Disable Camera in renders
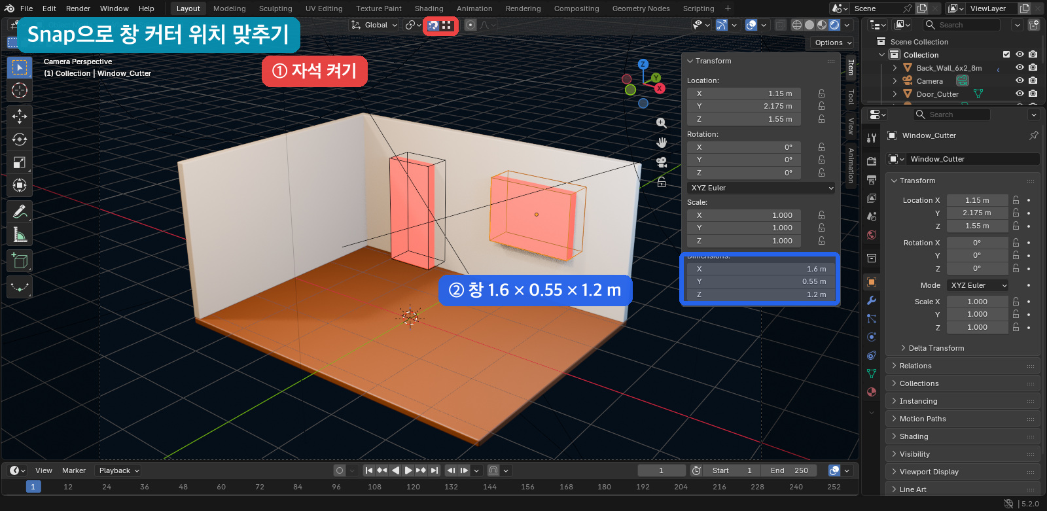Screen dimensions: 1047x511 click(x=1033, y=80)
